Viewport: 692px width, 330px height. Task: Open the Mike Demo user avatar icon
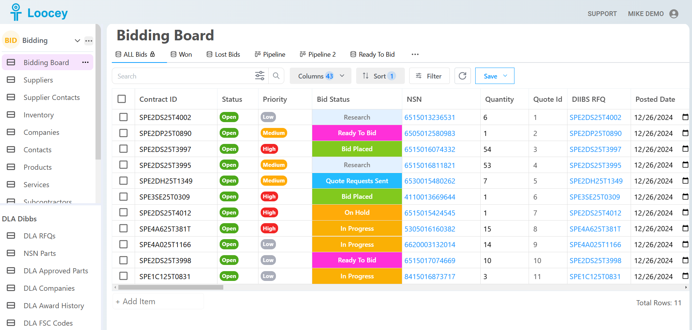(x=674, y=14)
